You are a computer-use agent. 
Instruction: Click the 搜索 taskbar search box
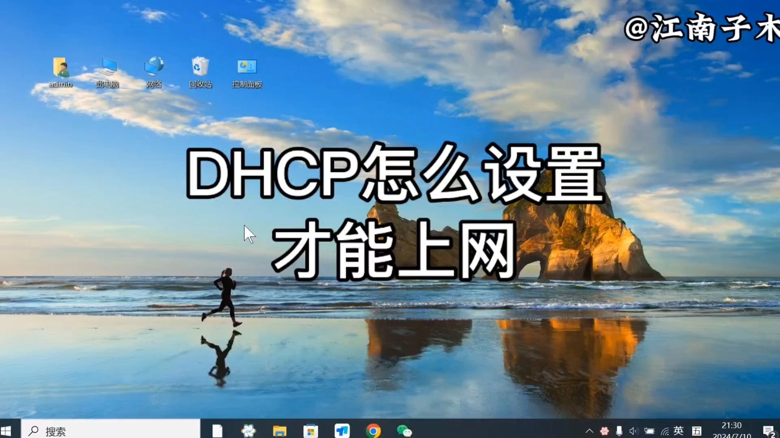pyautogui.click(x=110, y=429)
